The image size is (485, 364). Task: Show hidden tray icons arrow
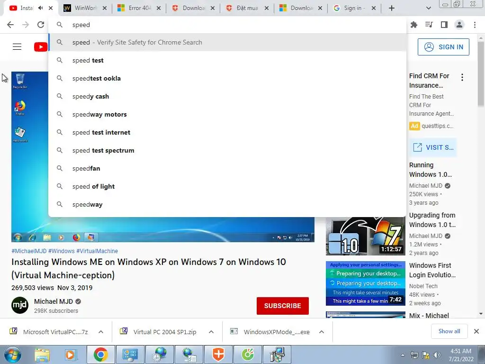403,355
